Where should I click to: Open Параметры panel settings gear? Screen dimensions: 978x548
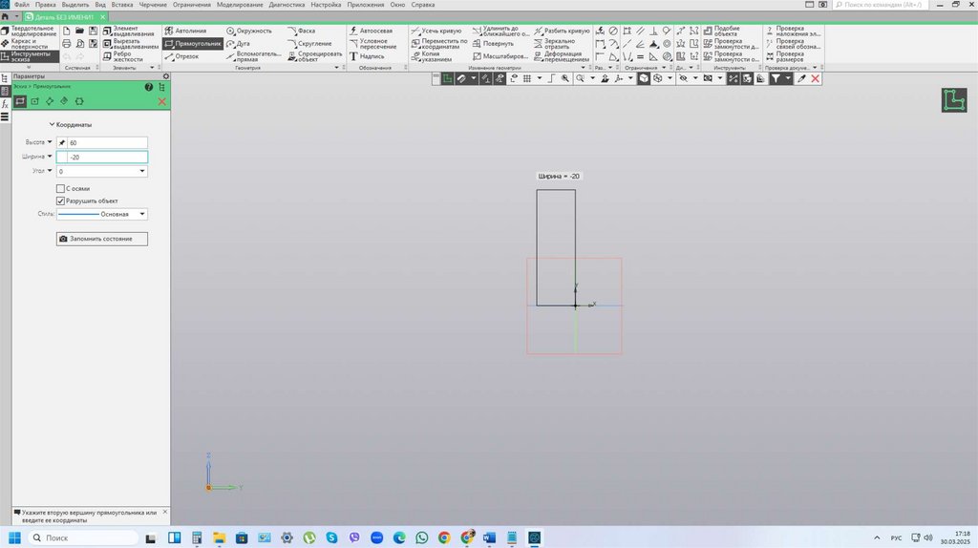coord(166,76)
